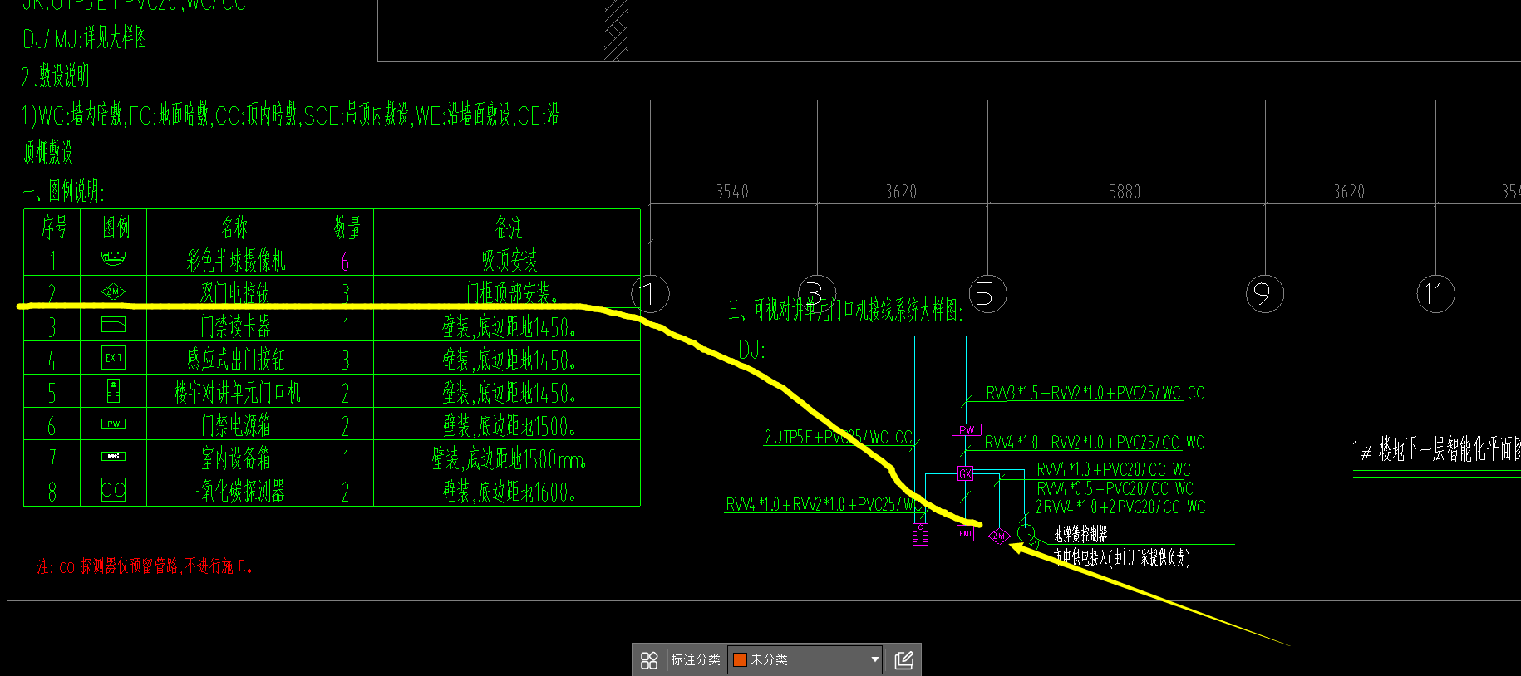Select the card reader rectangle symbol in legend row 3
The height and width of the screenshot is (676, 1521).
pyautogui.click(x=113, y=325)
